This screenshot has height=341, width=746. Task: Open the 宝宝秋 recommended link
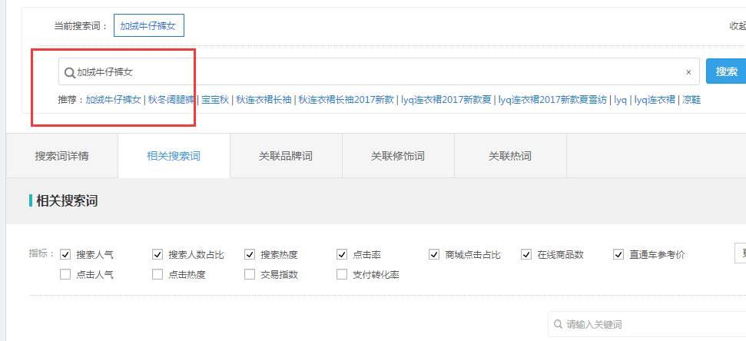216,100
